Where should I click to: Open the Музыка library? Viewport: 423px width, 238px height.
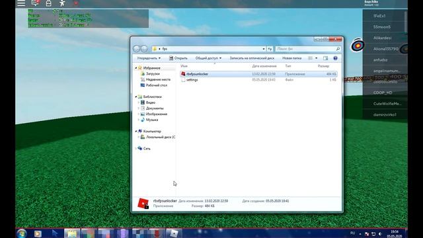[x=152, y=120]
